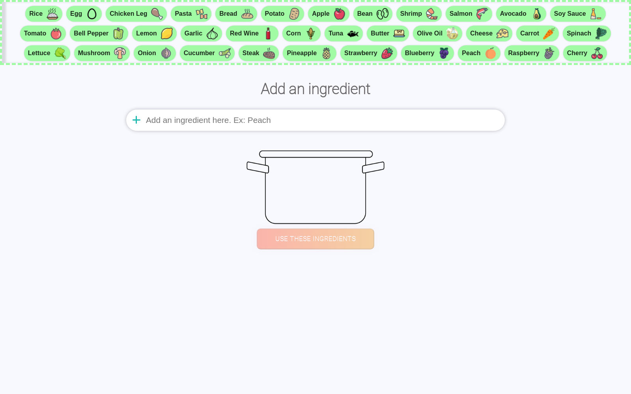Add Olive Oil to the pot
The width and height of the screenshot is (631, 394).
coord(437,33)
